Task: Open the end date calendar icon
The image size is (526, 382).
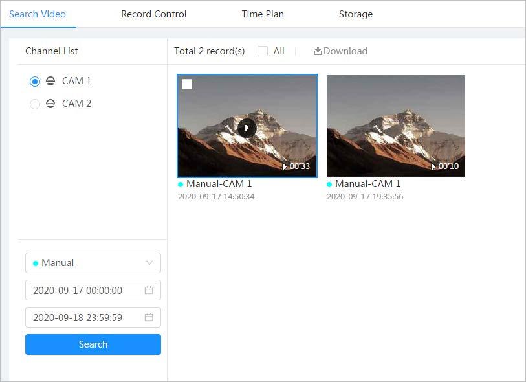Action: coord(149,317)
